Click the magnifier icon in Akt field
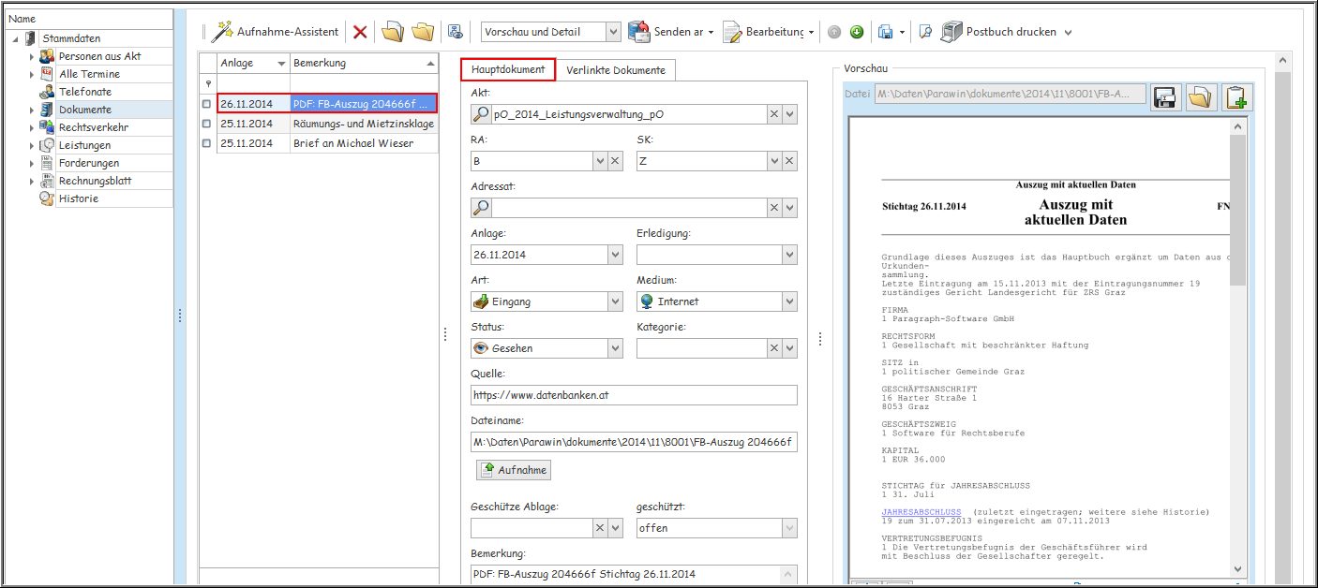 (480, 114)
